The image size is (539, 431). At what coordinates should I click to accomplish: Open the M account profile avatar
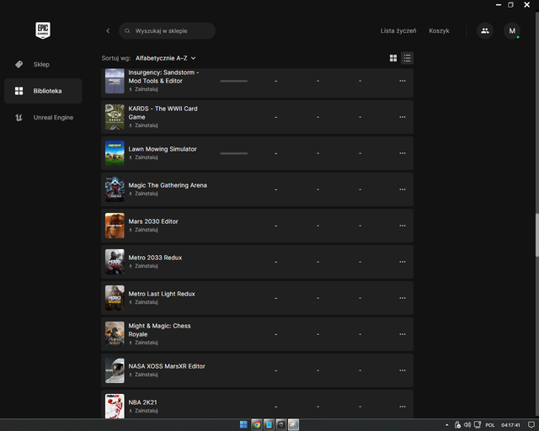pos(512,30)
